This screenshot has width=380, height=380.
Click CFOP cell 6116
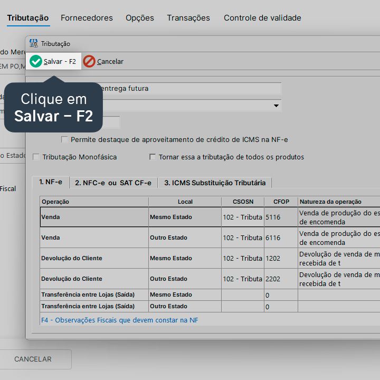(281, 237)
